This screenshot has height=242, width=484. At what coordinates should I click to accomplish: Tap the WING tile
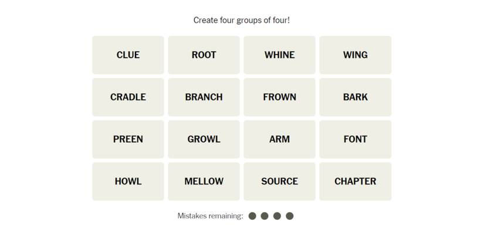click(x=355, y=55)
